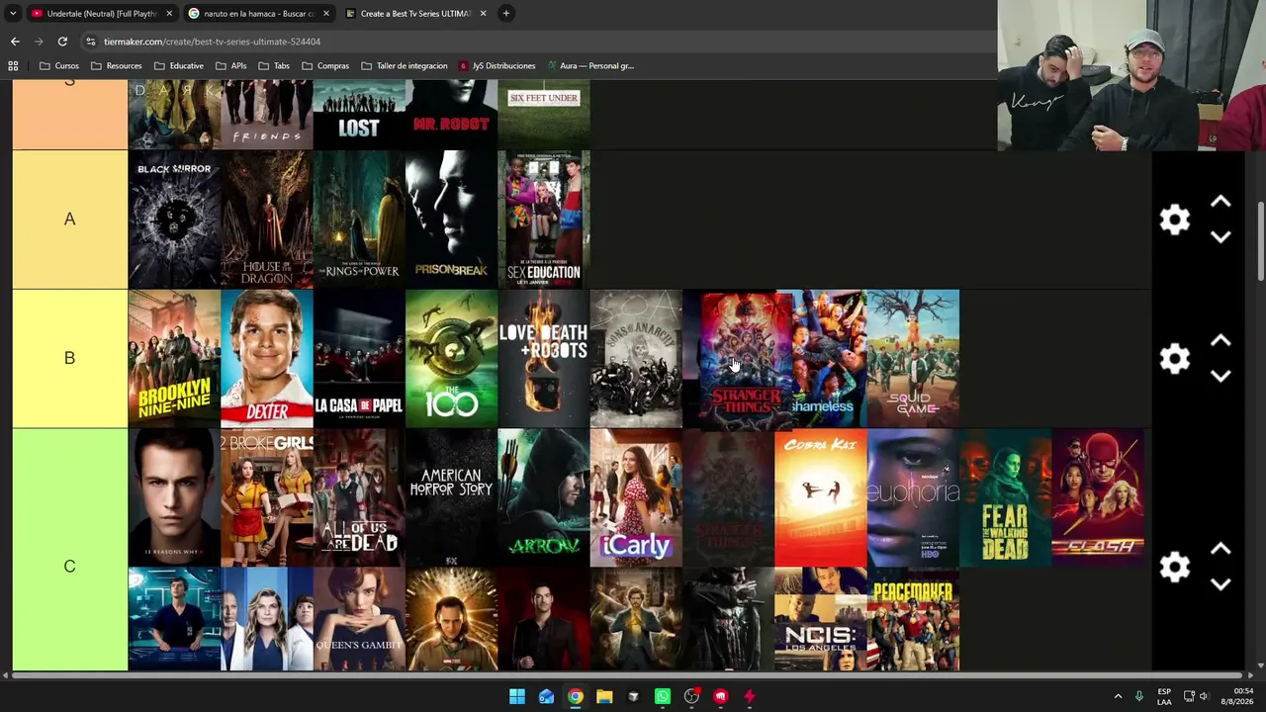
Task: Click the vertical page scrollbar
Action: pos(1260,240)
